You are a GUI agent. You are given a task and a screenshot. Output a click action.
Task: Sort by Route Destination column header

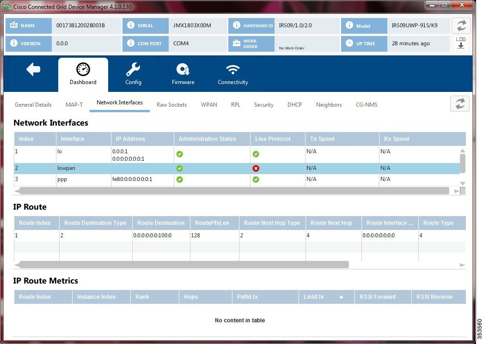161,223
